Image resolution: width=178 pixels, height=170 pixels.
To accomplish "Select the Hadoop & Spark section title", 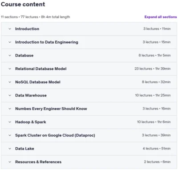I will click(31, 122).
